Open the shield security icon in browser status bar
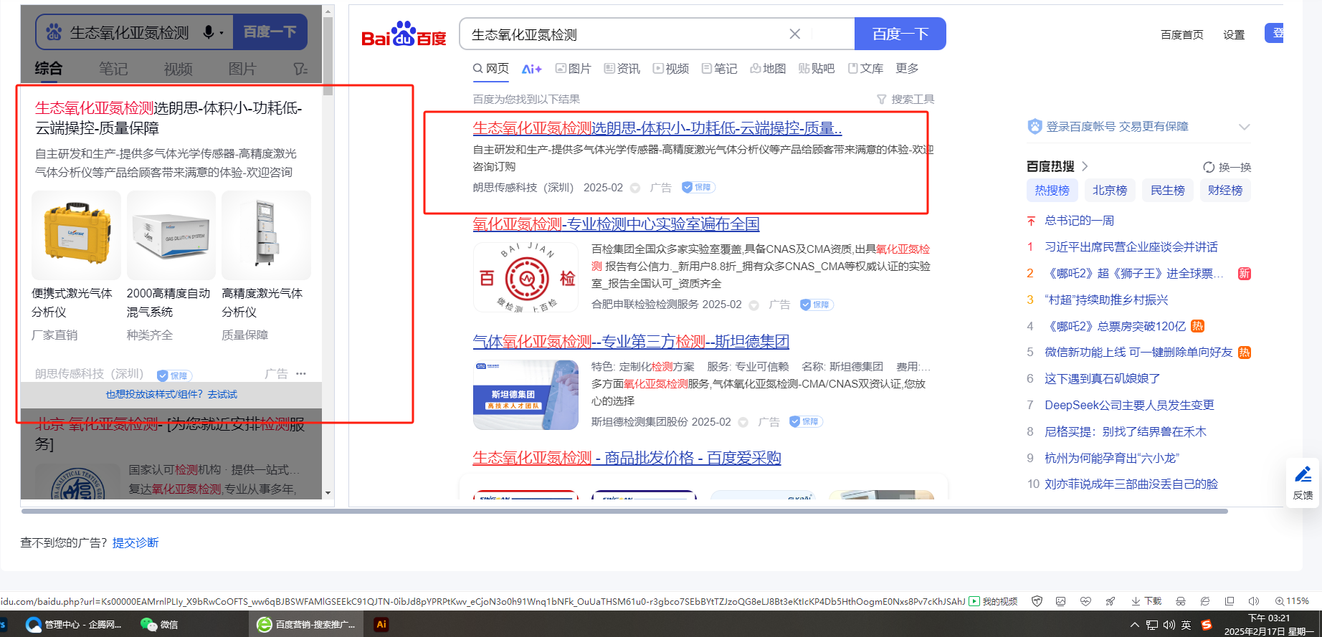The height and width of the screenshot is (637, 1322). pyautogui.click(x=1037, y=601)
